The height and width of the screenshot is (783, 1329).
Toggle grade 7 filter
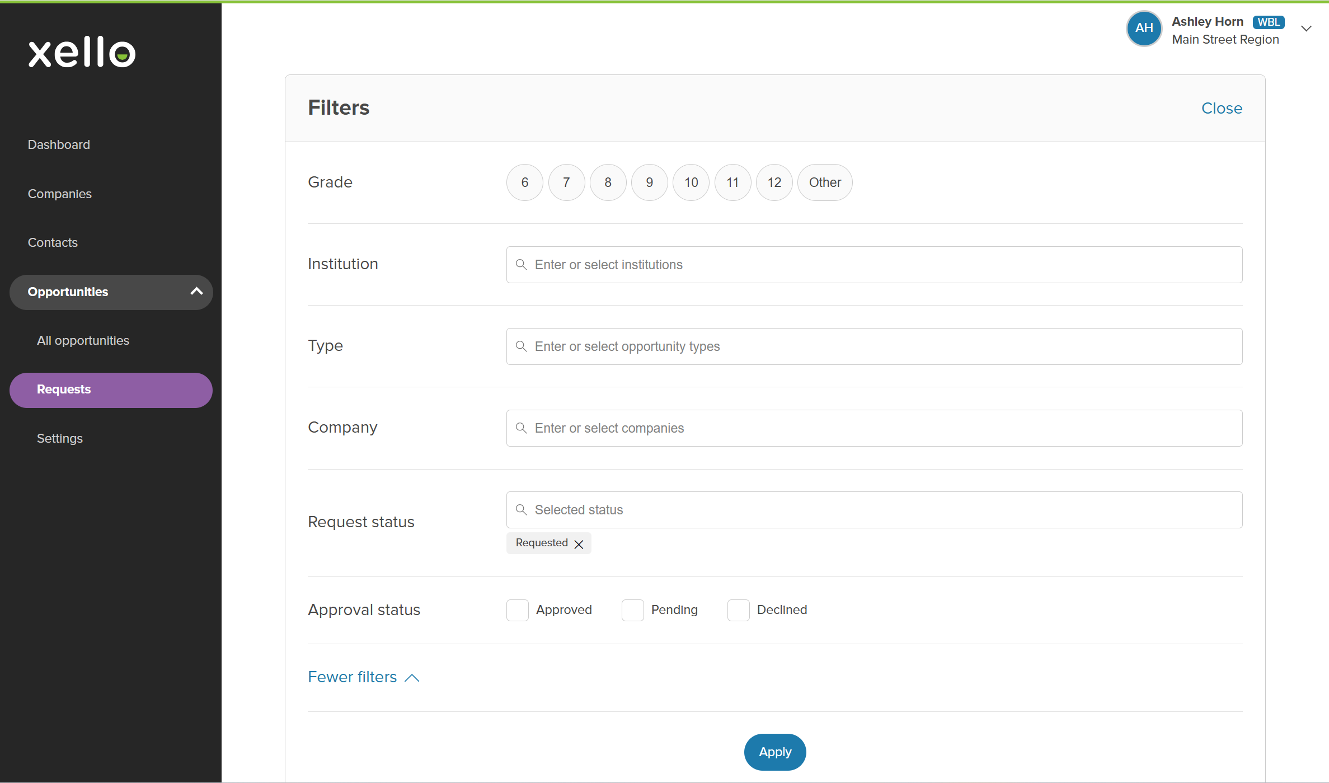566,182
